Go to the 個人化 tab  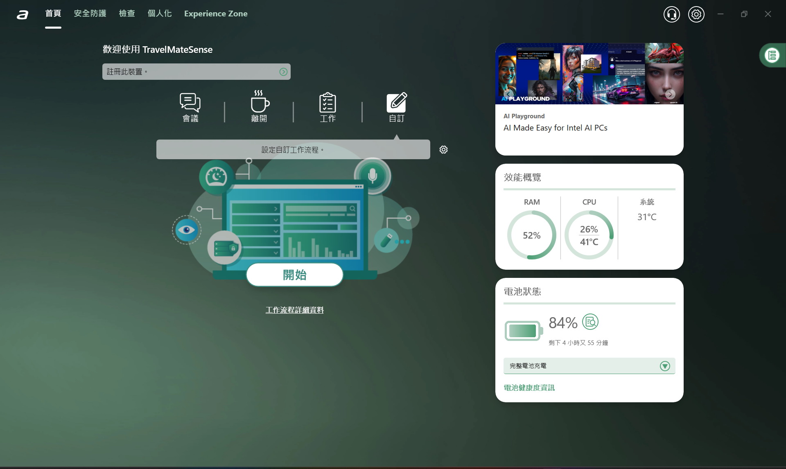pos(159,14)
